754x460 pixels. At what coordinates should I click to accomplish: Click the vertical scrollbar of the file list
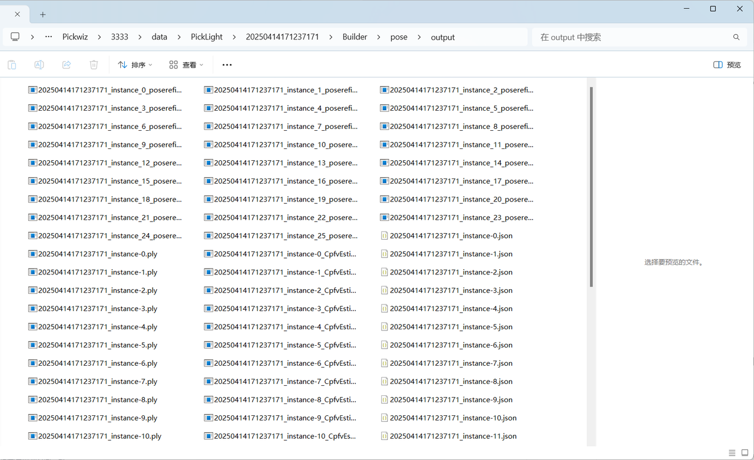point(591,186)
